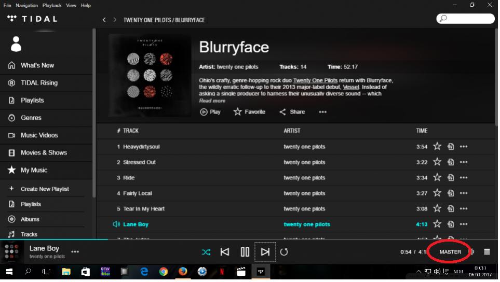Viewport: 500px width, 282px height.
Task: Go back with the navigation arrow
Action: tap(104, 20)
